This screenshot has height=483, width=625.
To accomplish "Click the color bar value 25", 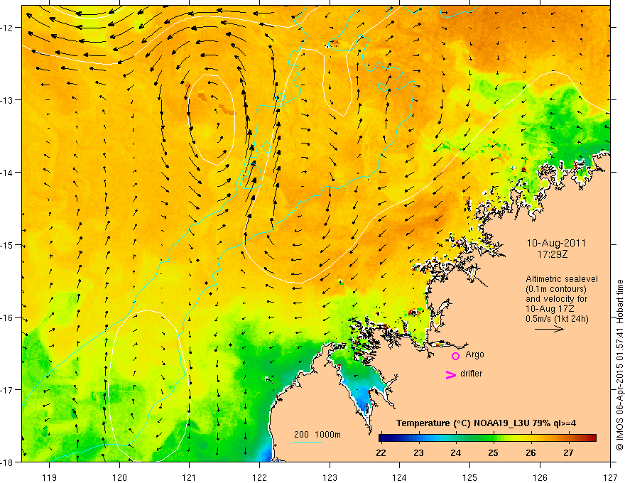I will click(x=493, y=453).
